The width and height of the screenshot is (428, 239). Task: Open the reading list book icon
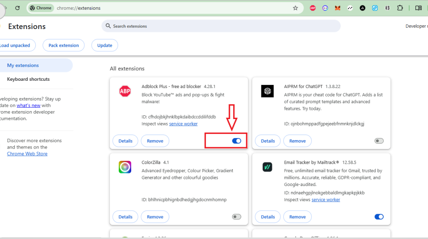click(x=418, y=8)
